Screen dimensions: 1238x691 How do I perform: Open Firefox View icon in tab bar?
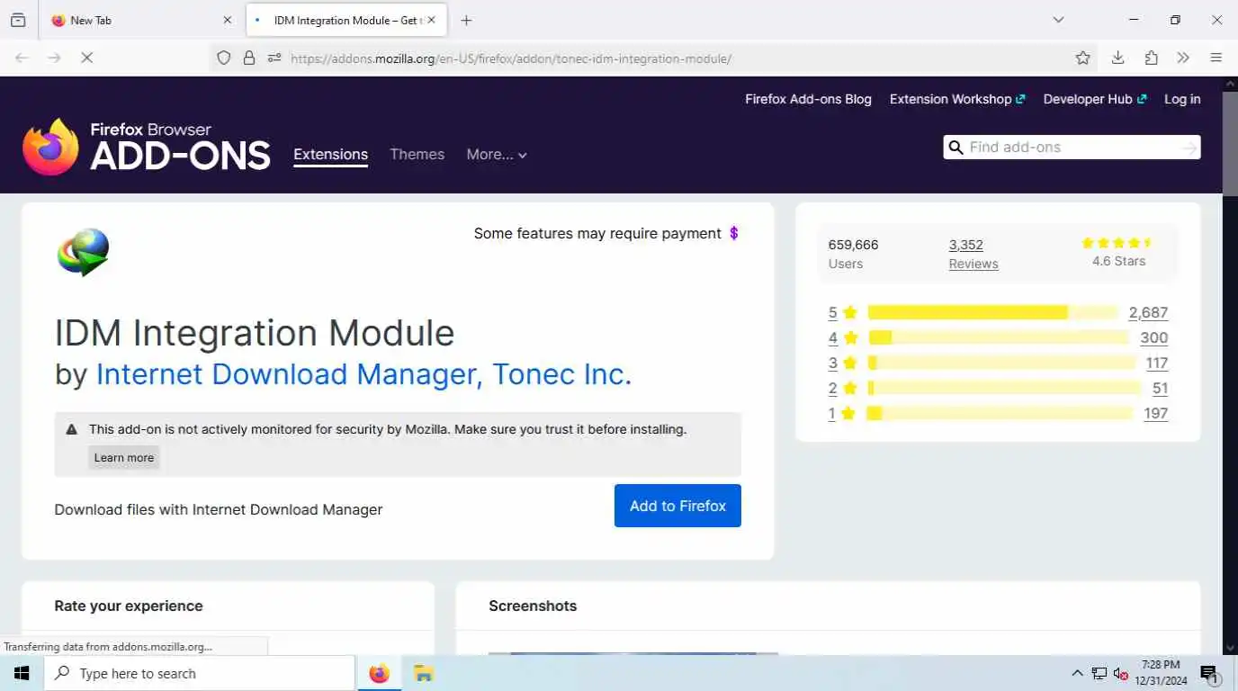pyautogui.click(x=18, y=20)
